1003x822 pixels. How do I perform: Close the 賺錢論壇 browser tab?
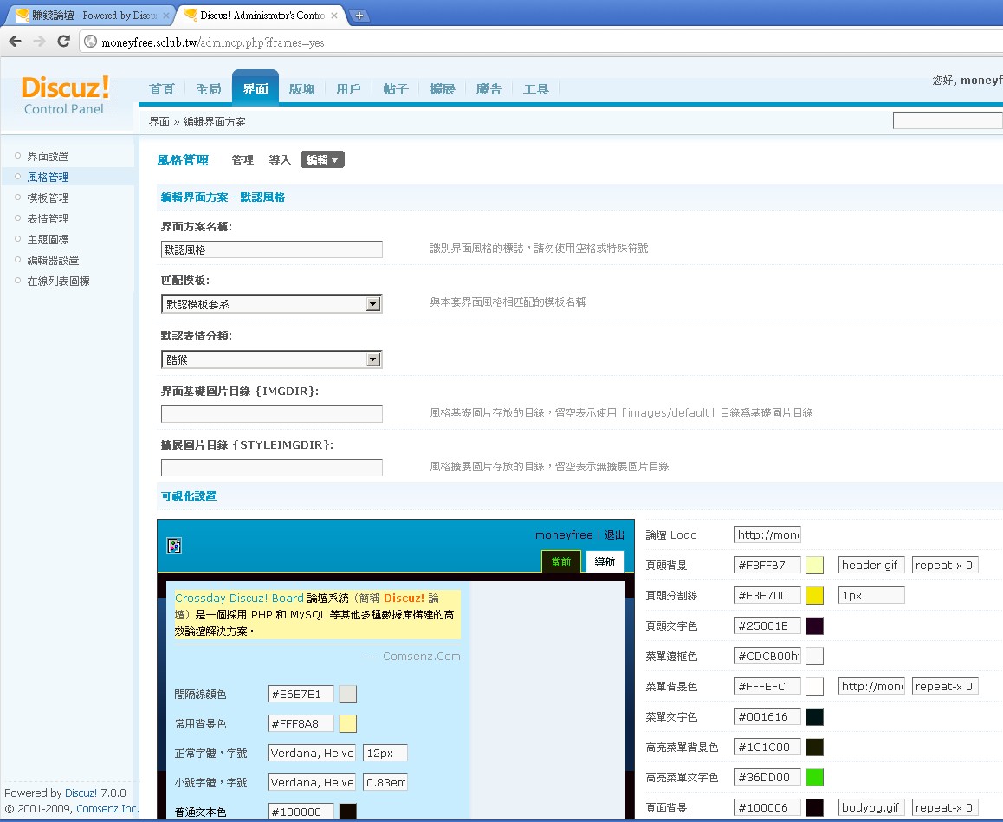click(166, 16)
